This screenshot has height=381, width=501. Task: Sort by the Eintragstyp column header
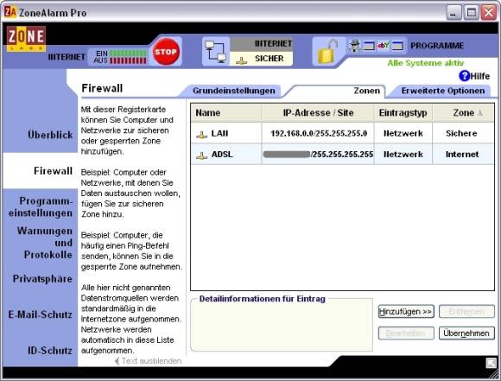[403, 113]
